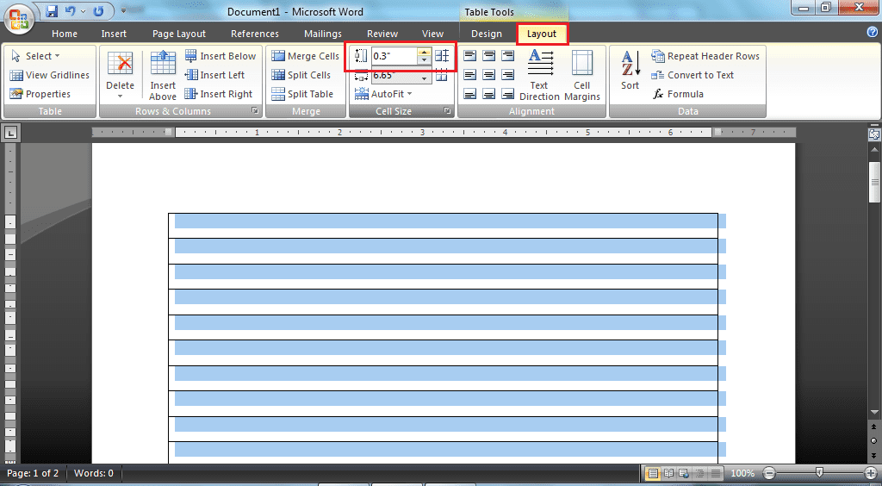Click the column width field showing 6.65"
Viewport: 882px width, 486px height.
[x=394, y=76]
